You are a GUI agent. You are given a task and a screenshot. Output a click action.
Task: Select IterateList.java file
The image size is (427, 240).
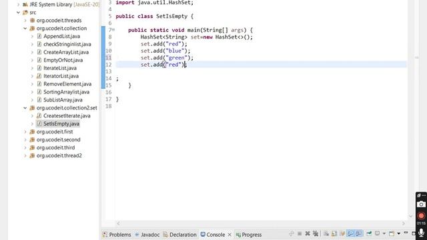(x=60, y=68)
